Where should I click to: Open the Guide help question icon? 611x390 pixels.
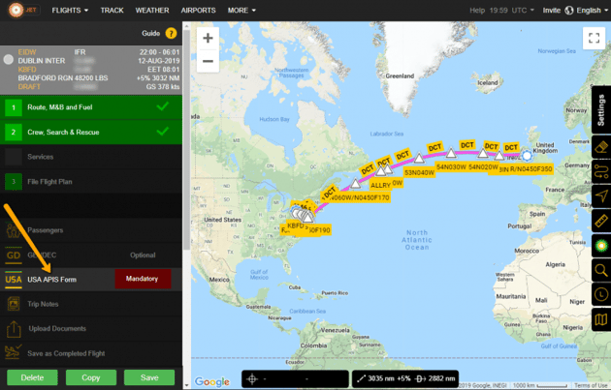171,34
